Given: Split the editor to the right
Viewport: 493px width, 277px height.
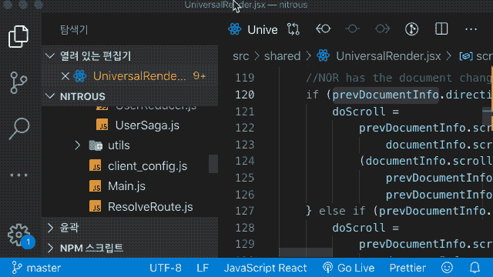Looking at the screenshot, I should (x=441, y=29).
